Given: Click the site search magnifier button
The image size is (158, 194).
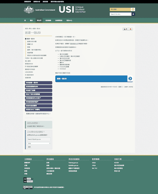Looking at the screenshot, I should coord(133,14).
